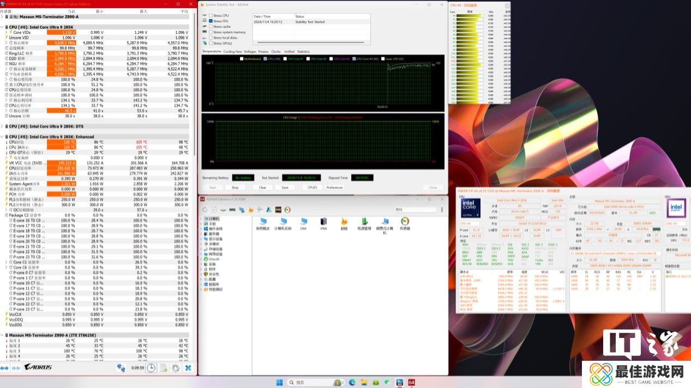This screenshot has width=691, height=388.
Task: Click the blue X close-sensors icon in HWiNFO
Action: 188,368
